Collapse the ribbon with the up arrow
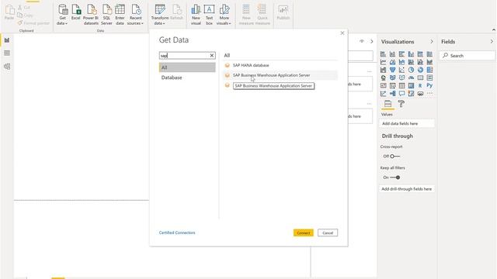 click(x=494, y=29)
